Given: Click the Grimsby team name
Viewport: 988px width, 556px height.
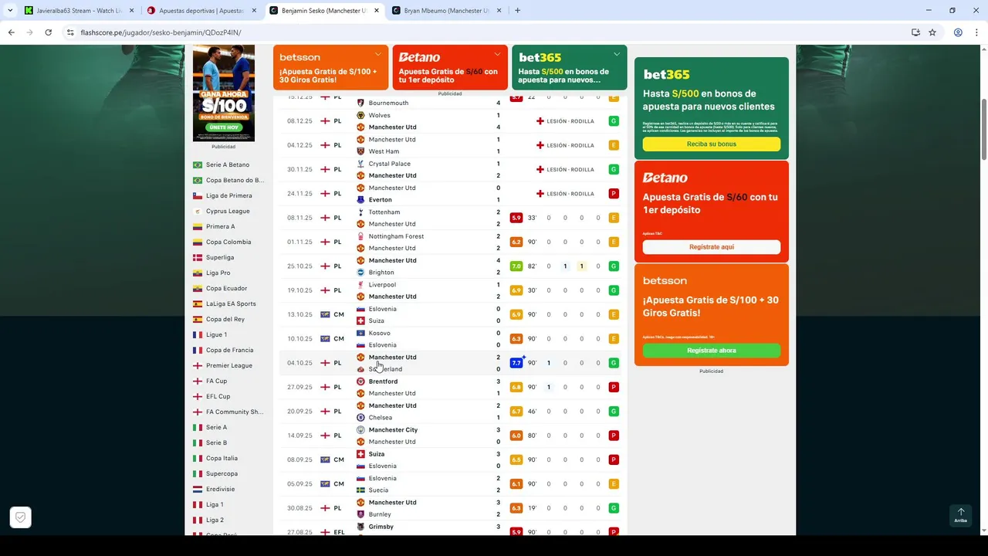Looking at the screenshot, I should point(381,527).
